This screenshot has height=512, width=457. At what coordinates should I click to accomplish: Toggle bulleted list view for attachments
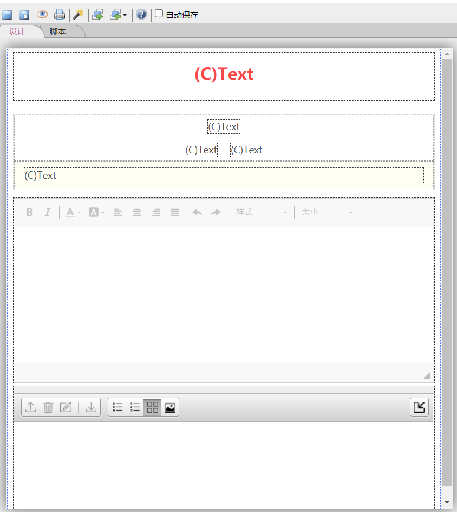click(117, 407)
